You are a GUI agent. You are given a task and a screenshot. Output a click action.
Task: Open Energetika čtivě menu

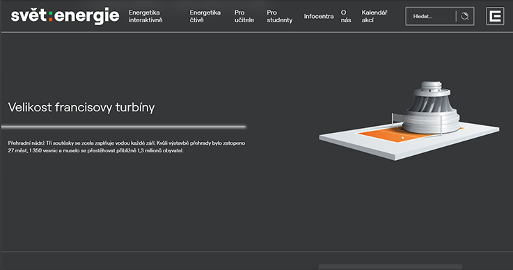205,16
